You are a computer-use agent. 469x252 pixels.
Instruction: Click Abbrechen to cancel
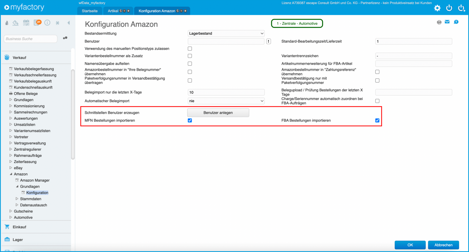point(443,245)
